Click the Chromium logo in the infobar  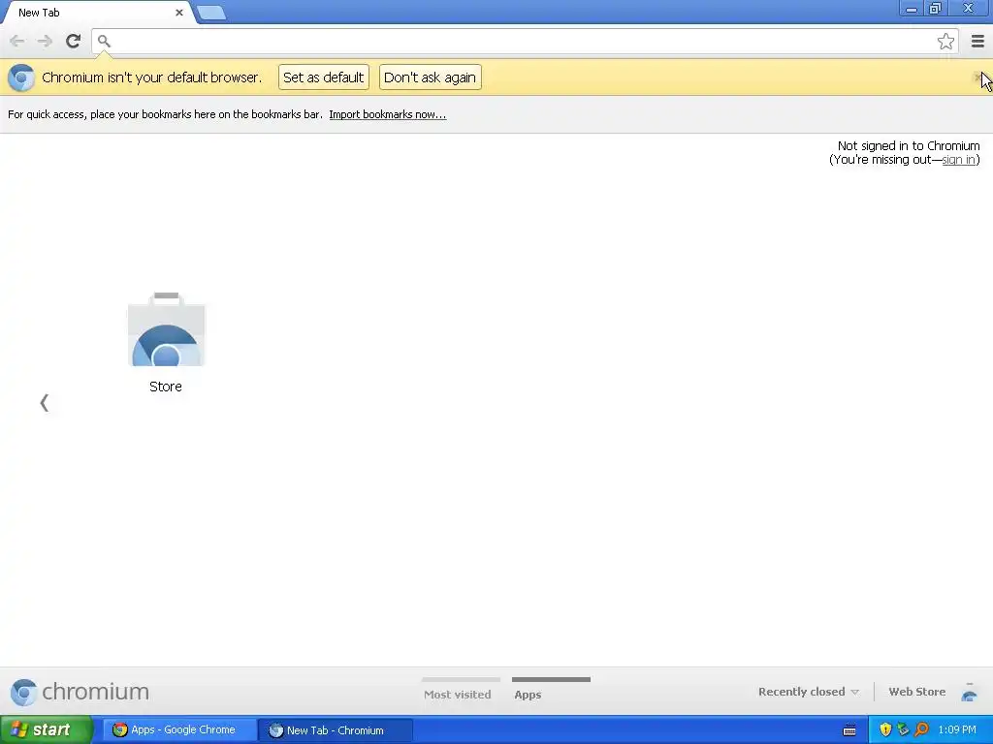[21, 77]
